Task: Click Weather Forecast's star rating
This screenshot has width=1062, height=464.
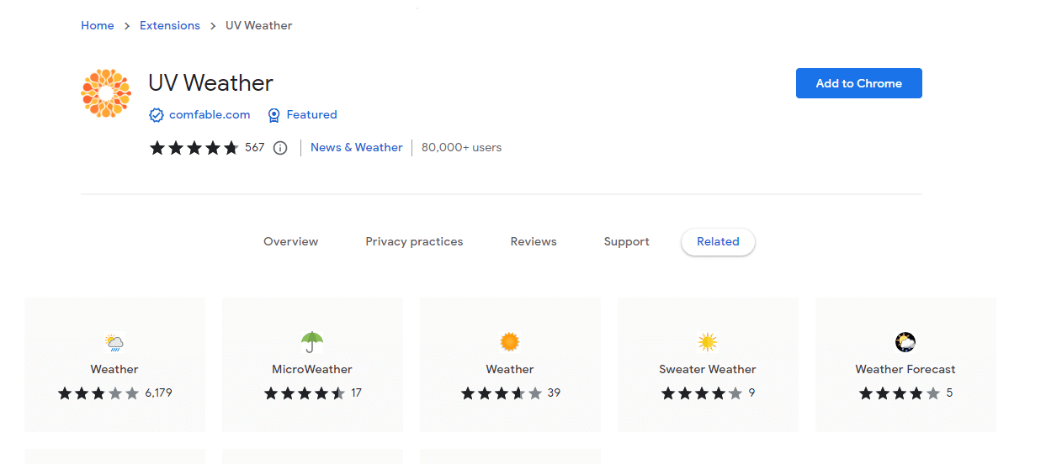Action: coord(900,393)
